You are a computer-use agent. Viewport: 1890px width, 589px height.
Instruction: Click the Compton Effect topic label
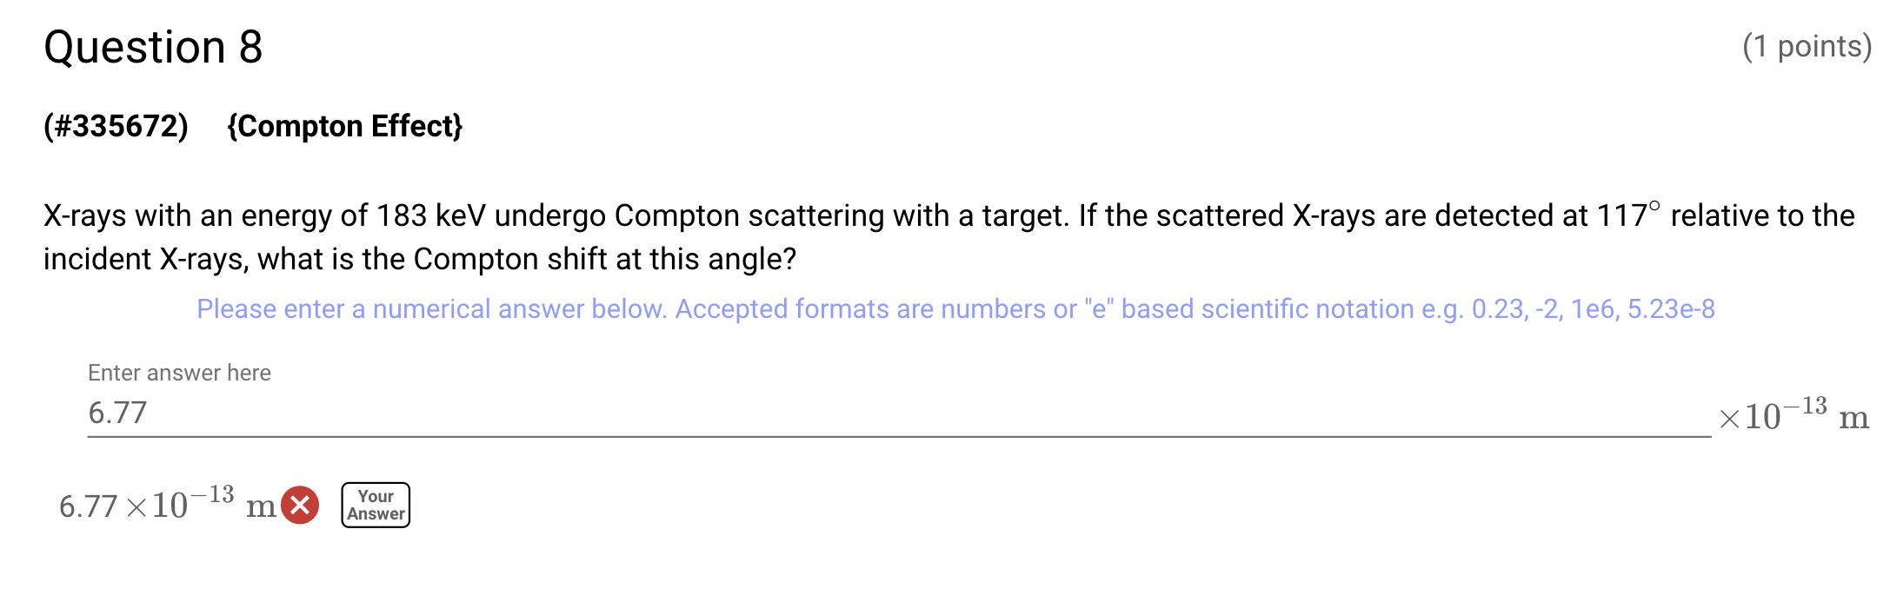[x=347, y=127]
